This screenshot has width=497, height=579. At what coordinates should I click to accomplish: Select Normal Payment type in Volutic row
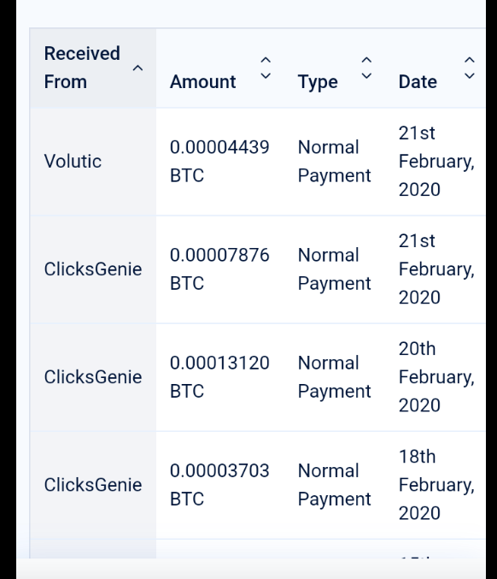pyautogui.click(x=334, y=162)
